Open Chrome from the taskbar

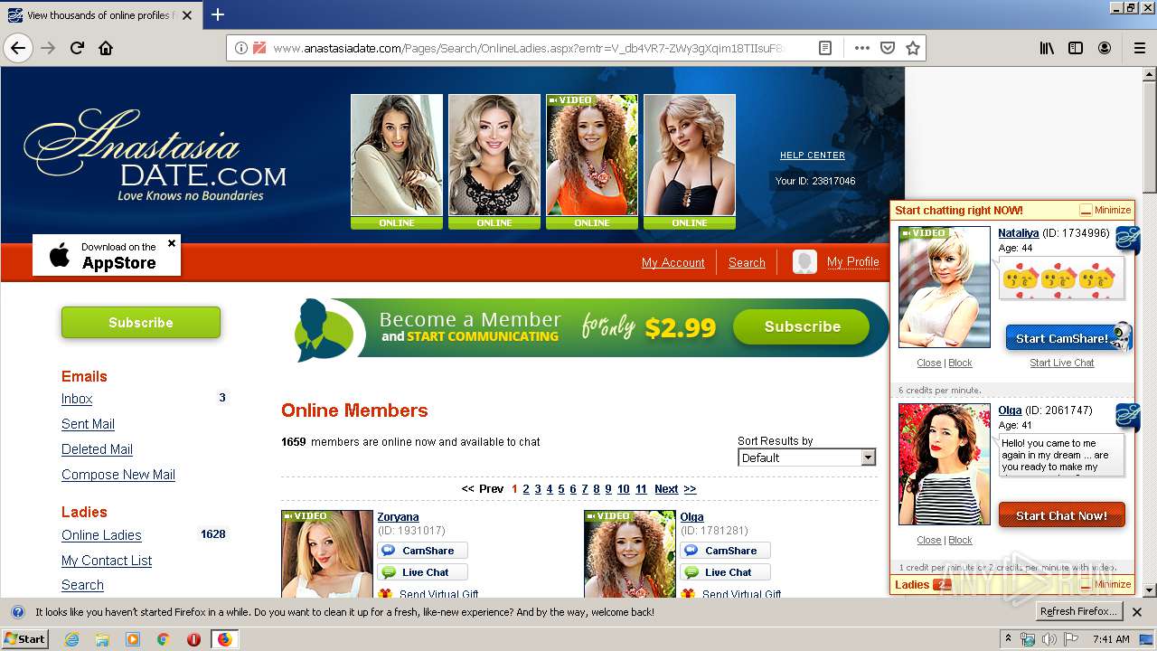tap(164, 639)
